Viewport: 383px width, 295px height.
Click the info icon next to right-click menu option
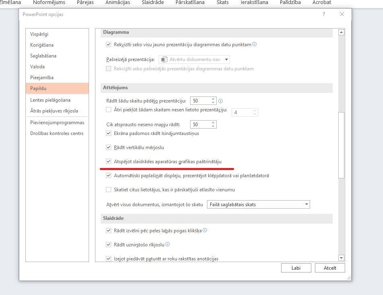[205, 231]
